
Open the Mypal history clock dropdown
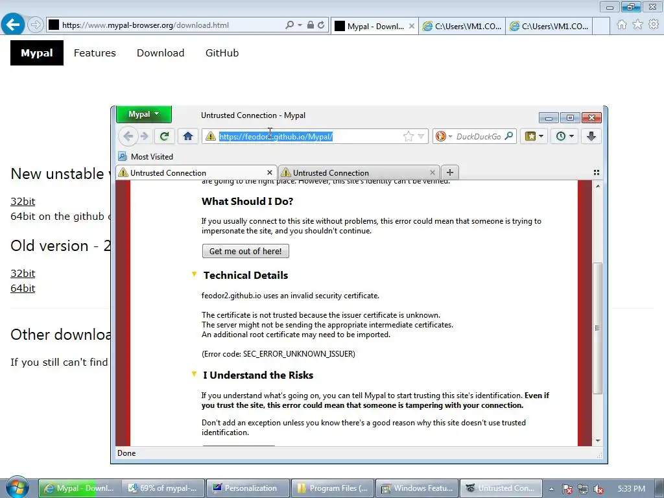pos(565,136)
